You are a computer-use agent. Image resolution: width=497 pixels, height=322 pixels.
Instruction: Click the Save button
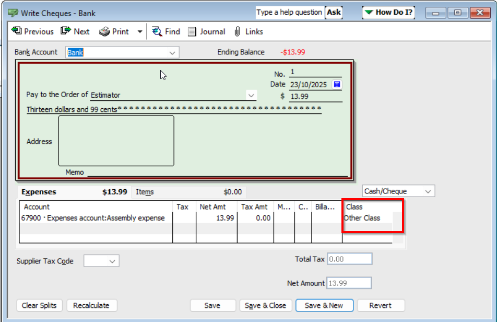click(x=212, y=305)
